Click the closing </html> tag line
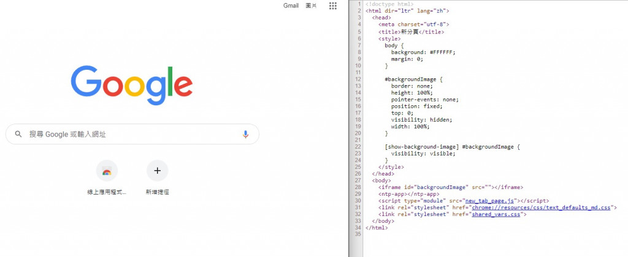The image size is (628, 257). click(x=377, y=228)
